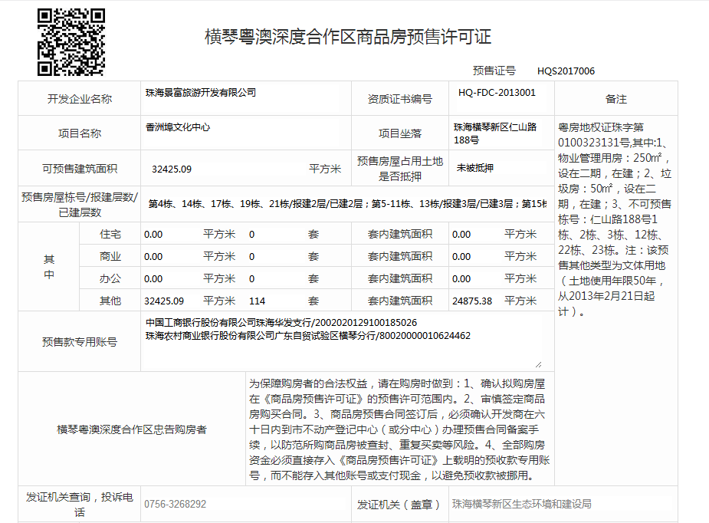Click the 预售房屋栋号/报建层数/已建层数 label

pos(80,205)
